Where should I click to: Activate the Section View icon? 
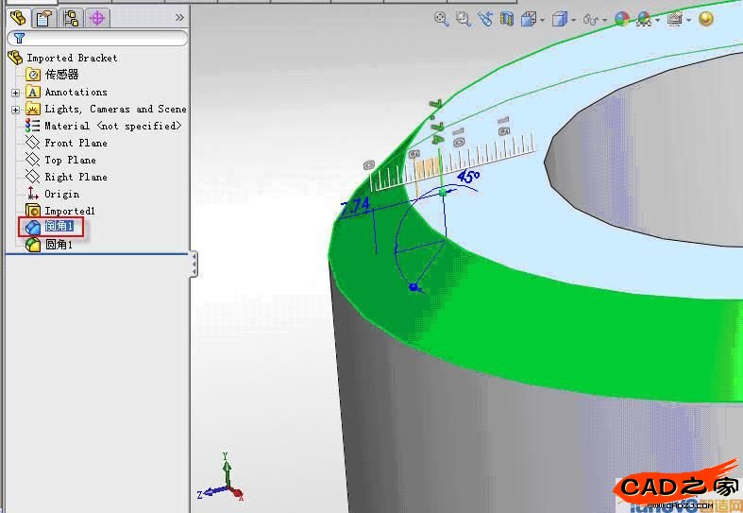tap(507, 18)
